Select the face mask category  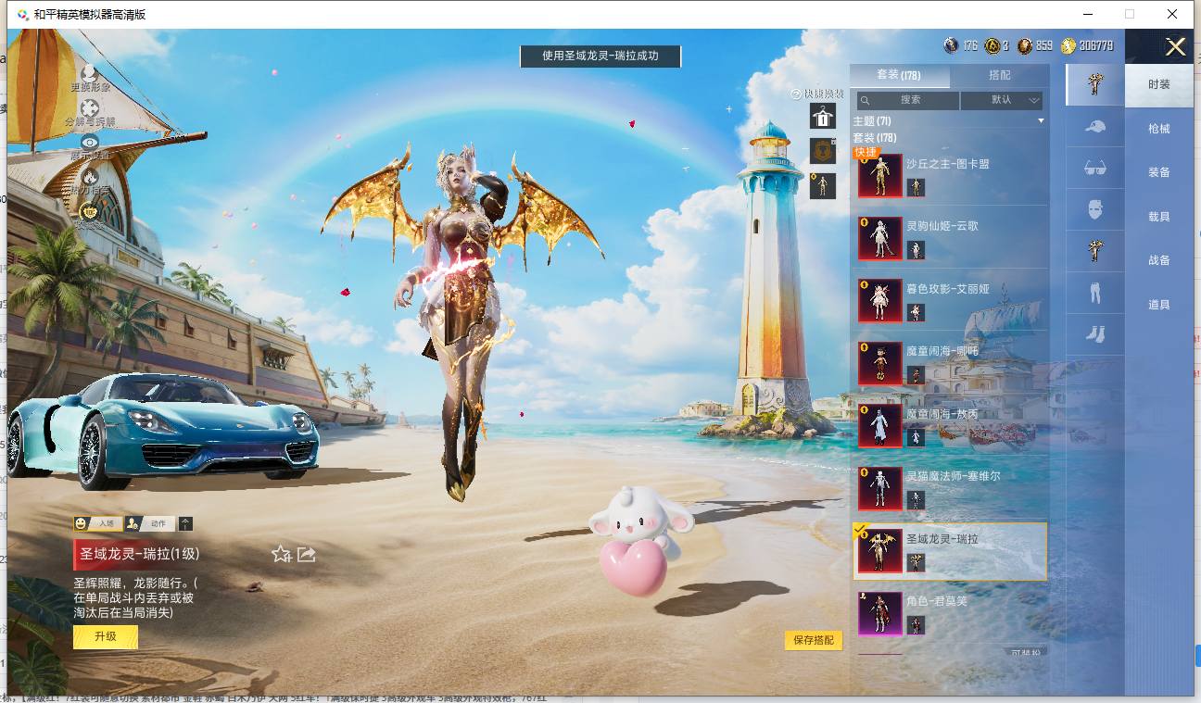[x=1095, y=209]
